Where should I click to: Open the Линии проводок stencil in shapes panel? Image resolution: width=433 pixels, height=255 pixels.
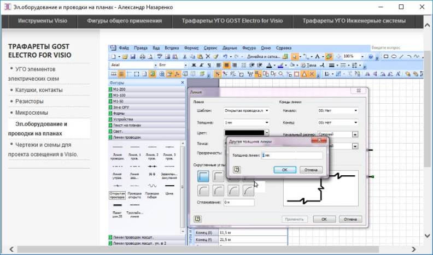pyautogui.click(x=147, y=137)
